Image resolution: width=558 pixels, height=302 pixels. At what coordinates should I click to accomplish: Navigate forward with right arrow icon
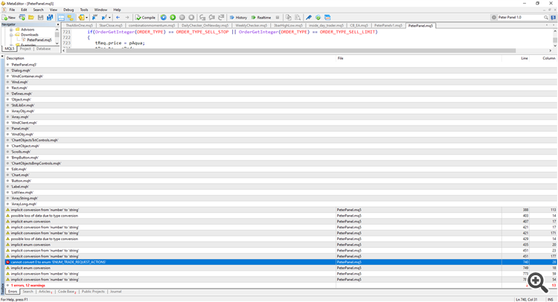tap(127, 17)
